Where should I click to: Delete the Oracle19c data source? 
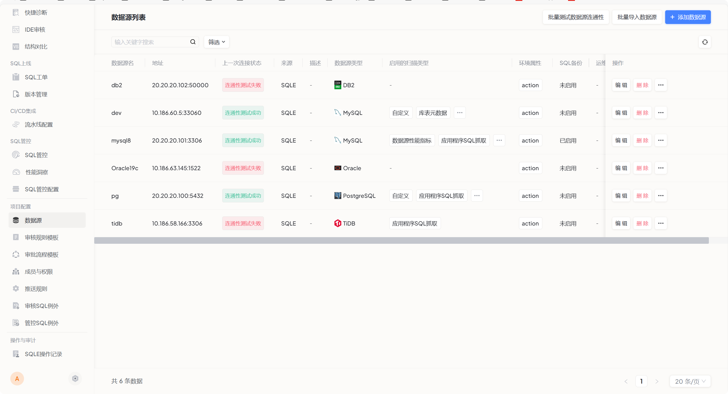pos(642,168)
